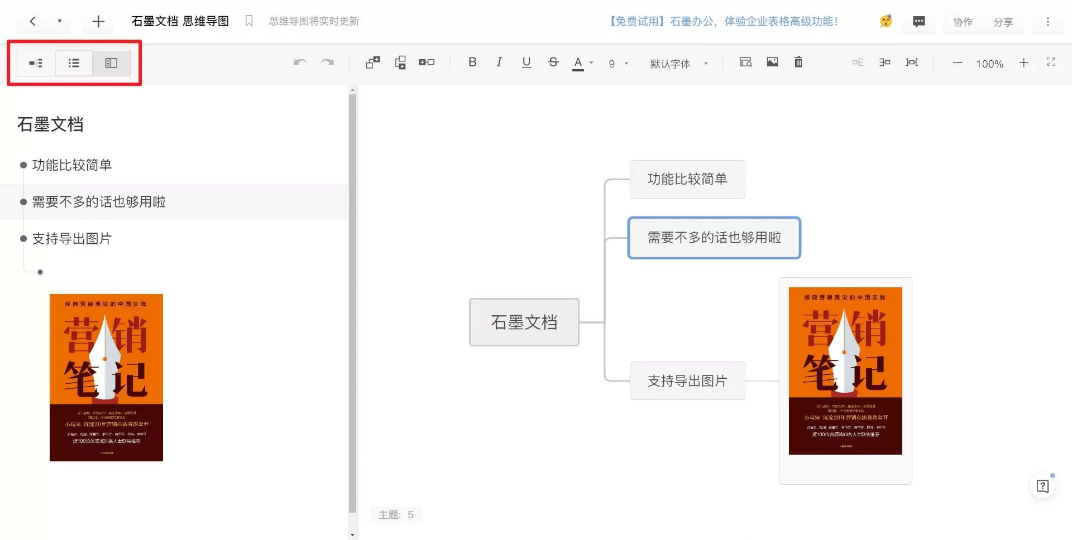The height and width of the screenshot is (540, 1072).
Task: Click the 分享 share button
Action: (1004, 22)
